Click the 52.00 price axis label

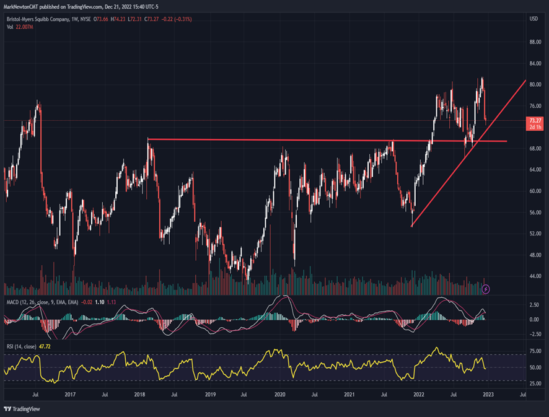coord(535,234)
